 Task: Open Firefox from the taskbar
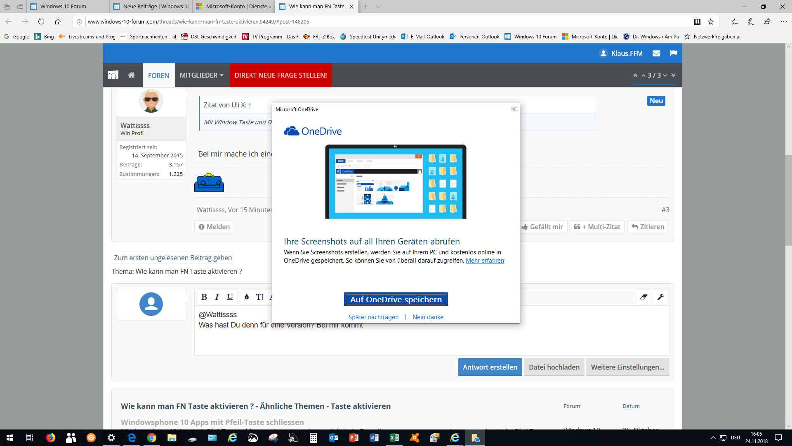coord(51,438)
